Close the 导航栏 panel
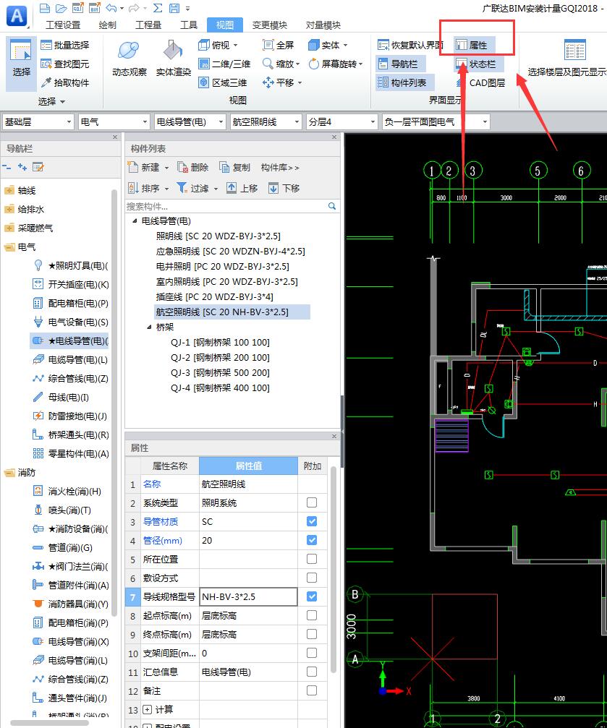 115,137
